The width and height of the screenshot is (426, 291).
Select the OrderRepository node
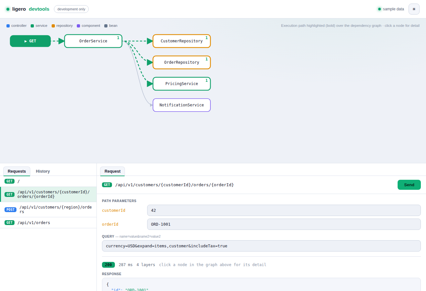point(182,62)
